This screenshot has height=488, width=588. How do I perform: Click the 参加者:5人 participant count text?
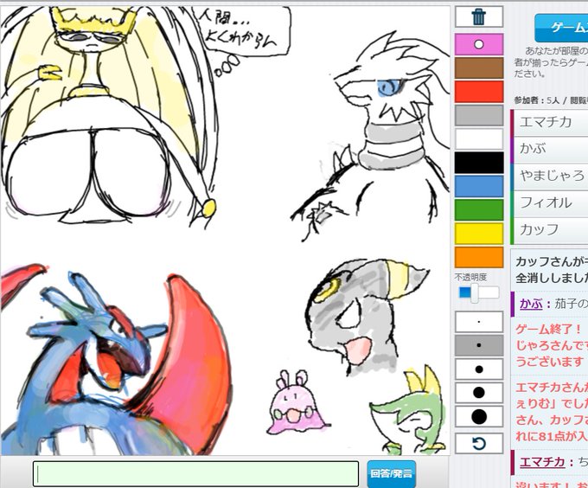(x=536, y=100)
